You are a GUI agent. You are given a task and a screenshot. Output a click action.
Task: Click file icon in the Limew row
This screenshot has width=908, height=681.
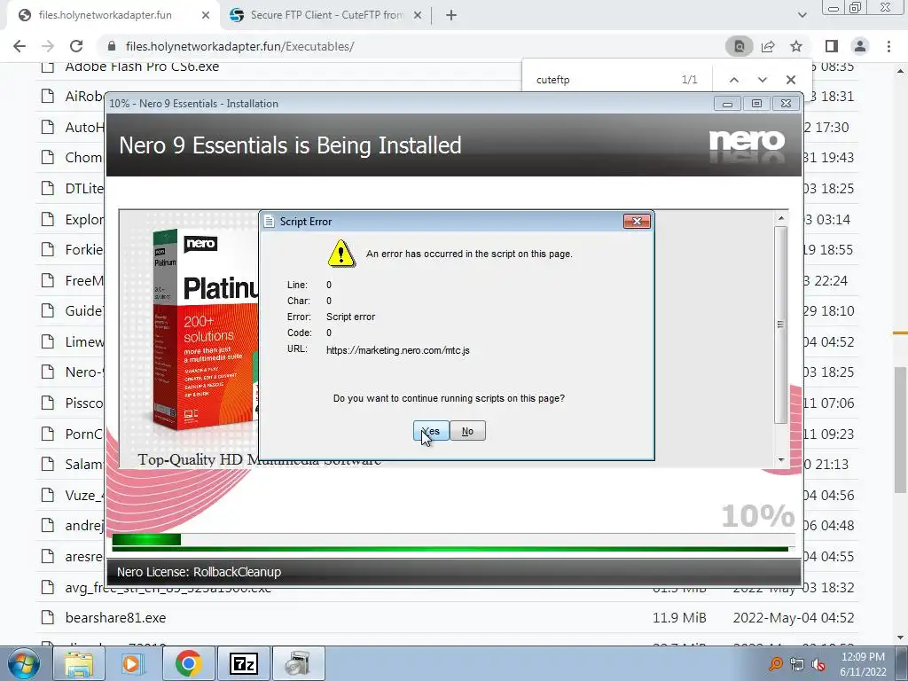click(x=48, y=341)
